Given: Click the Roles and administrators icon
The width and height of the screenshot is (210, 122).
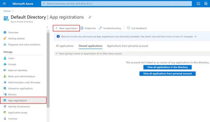Looking at the screenshot, I should point(5,76).
